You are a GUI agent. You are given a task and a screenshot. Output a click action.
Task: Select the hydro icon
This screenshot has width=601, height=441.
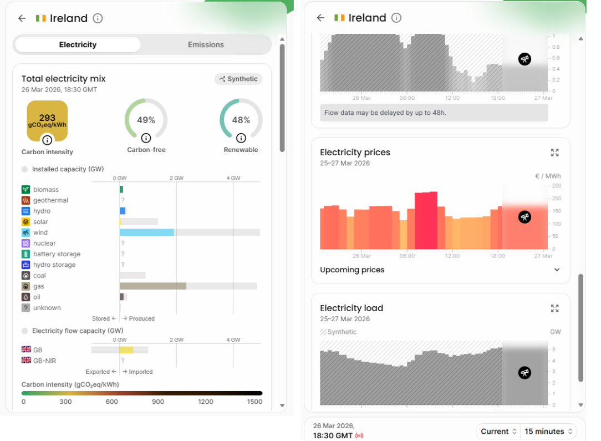[26, 211]
